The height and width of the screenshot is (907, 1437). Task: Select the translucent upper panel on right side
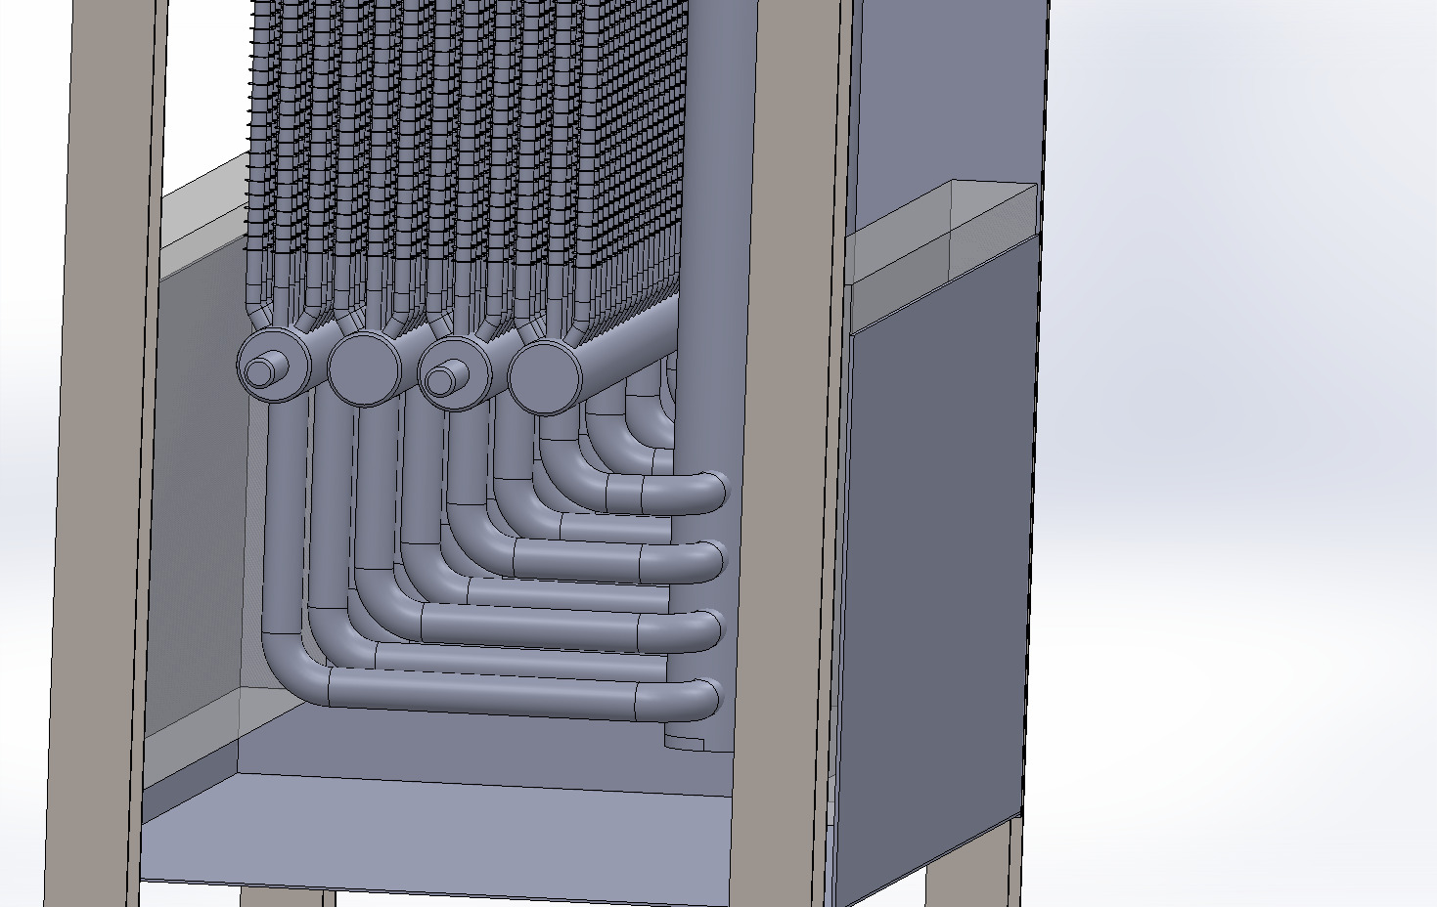click(944, 259)
